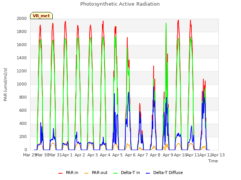
Task: Click the Apr 4 x-axis date label
Action: [x=105, y=155]
